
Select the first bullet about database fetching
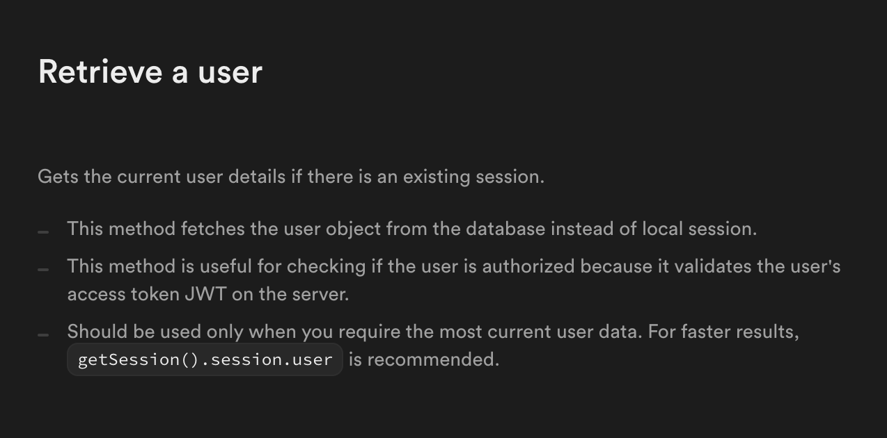411,229
